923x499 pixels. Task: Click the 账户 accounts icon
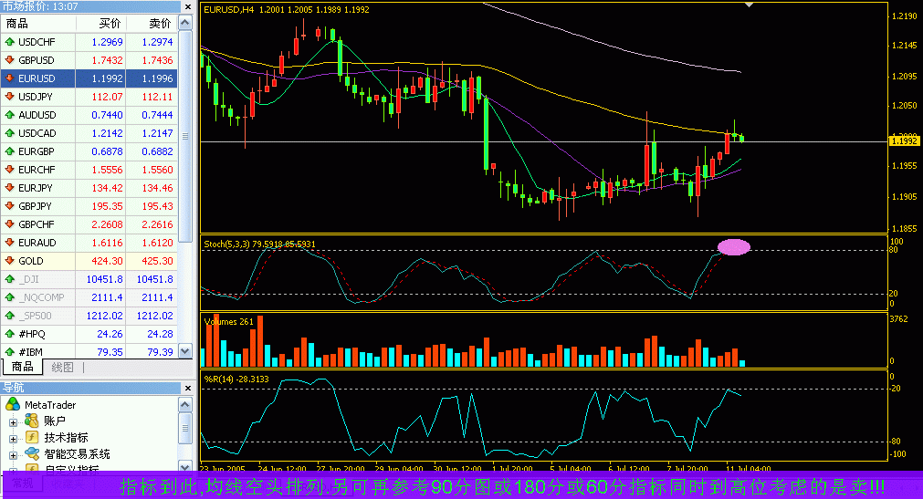[31, 421]
